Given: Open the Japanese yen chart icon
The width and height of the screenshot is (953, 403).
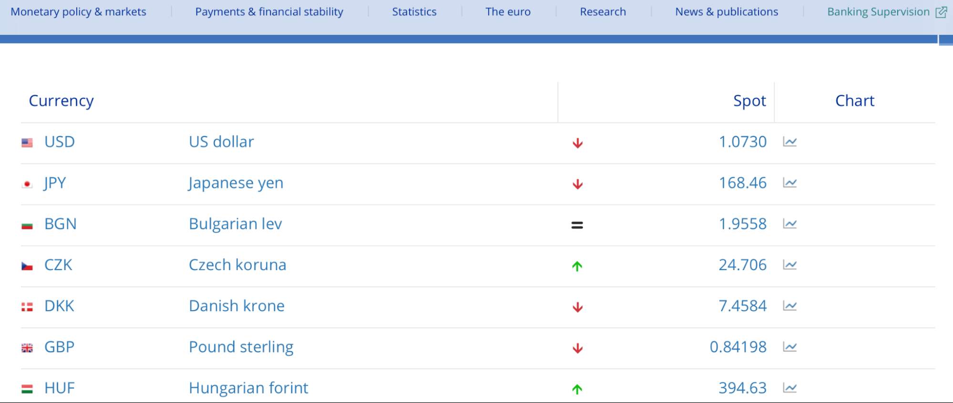Looking at the screenshot, I should point(789,183).
